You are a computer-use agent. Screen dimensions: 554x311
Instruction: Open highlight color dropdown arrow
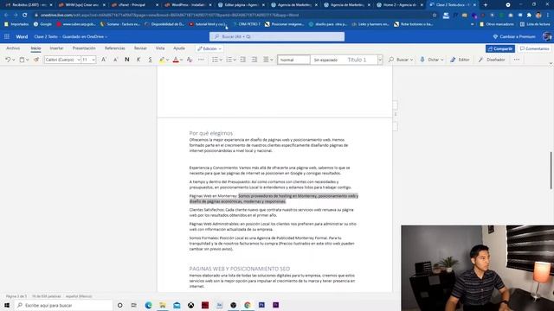click(x=167, y=60)
